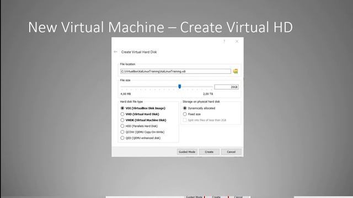Image resolution: width=353 pixels, height=198 pixels.
Task: Choose Dynamically allocated storage
Action: point(199,108)
